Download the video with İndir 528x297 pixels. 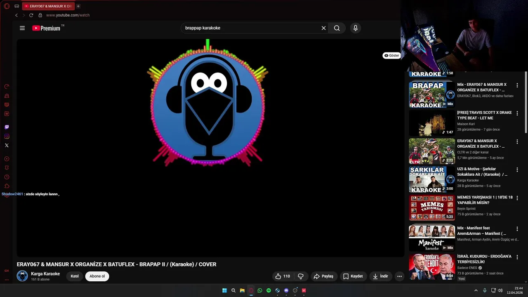pyautogui.click(x=380, y=276)
